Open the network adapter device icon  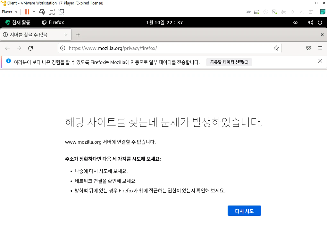coord(275,12)
